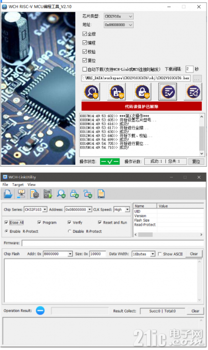Click the connect WCH-Link settings icon

[x=21, y=194]
